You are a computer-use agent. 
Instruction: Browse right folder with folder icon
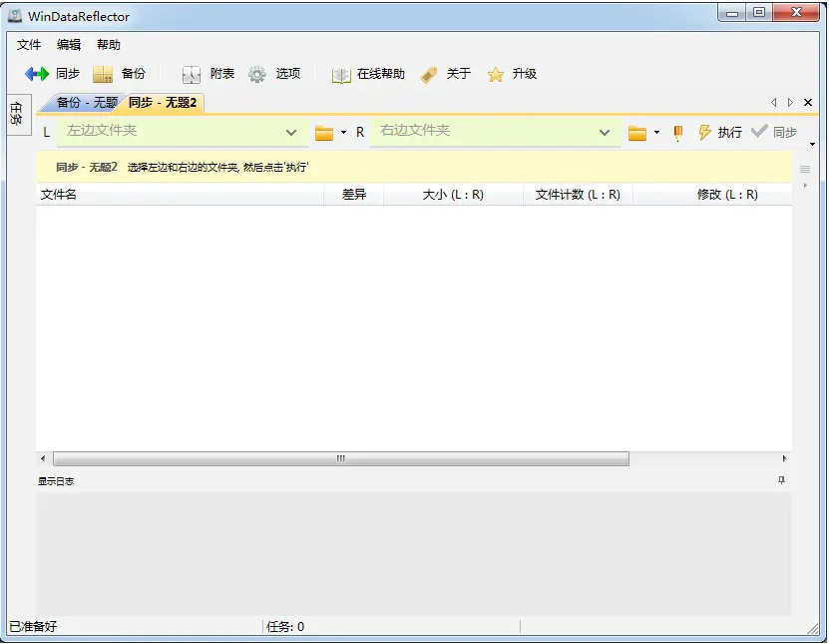coord(637,133)
